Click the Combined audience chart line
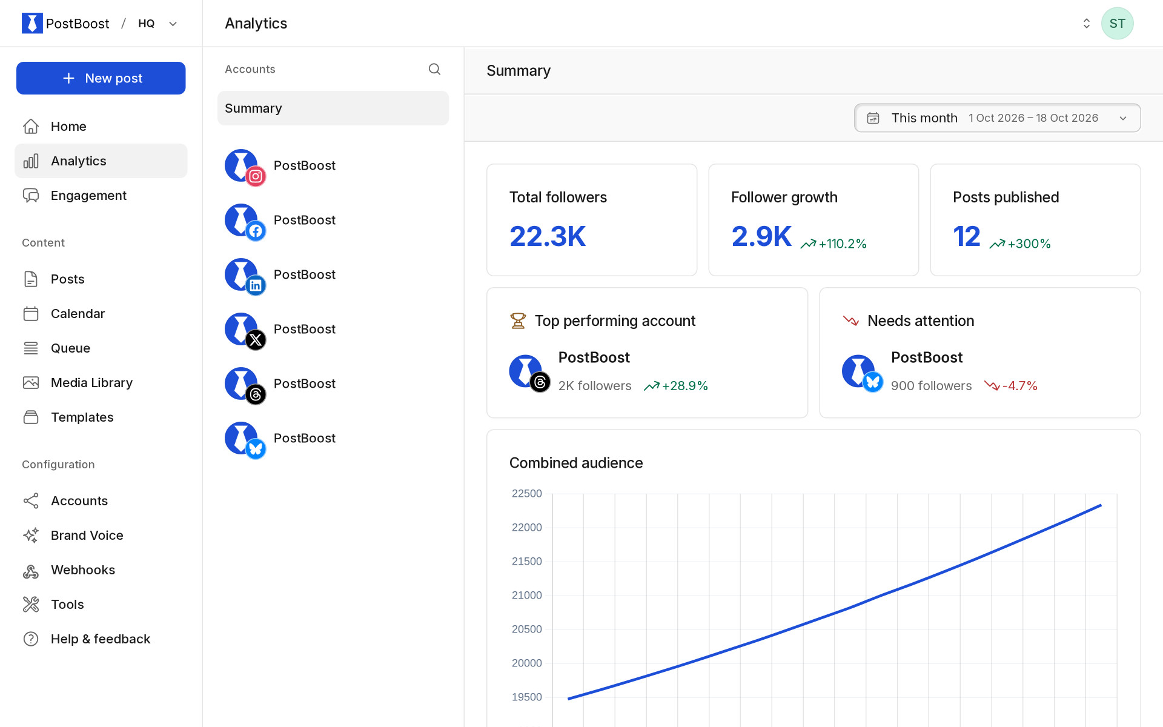This screenshot has width=1163, height=727. pos(834,602)
